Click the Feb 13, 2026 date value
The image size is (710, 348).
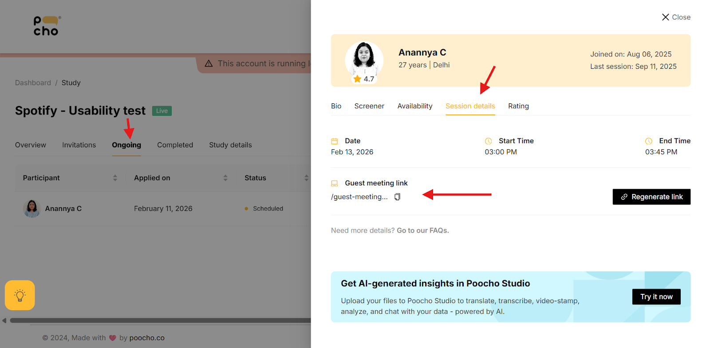point(352,152)
